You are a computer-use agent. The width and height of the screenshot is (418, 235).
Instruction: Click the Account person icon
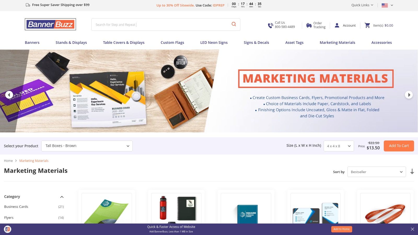pos(337,25)
